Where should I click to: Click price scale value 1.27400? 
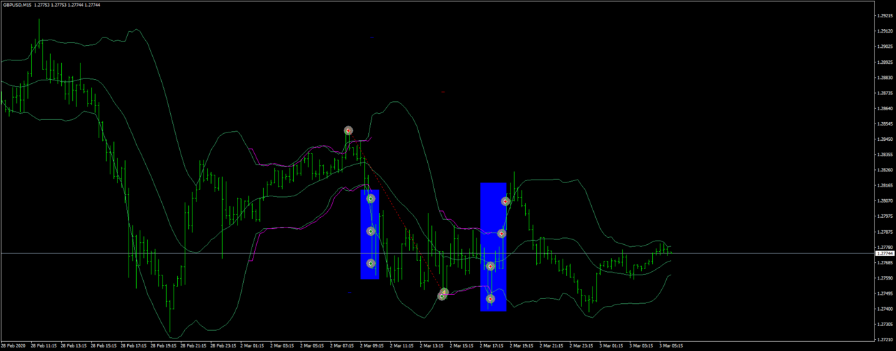click(885, 309)
